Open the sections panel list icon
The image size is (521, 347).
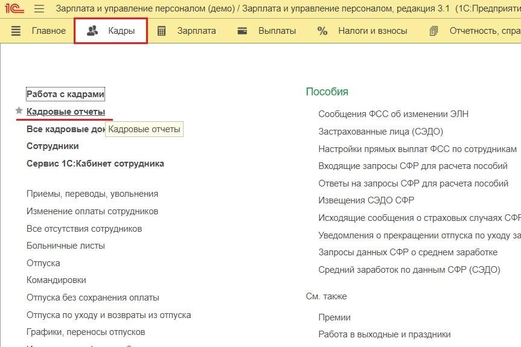tap(16, 31)
